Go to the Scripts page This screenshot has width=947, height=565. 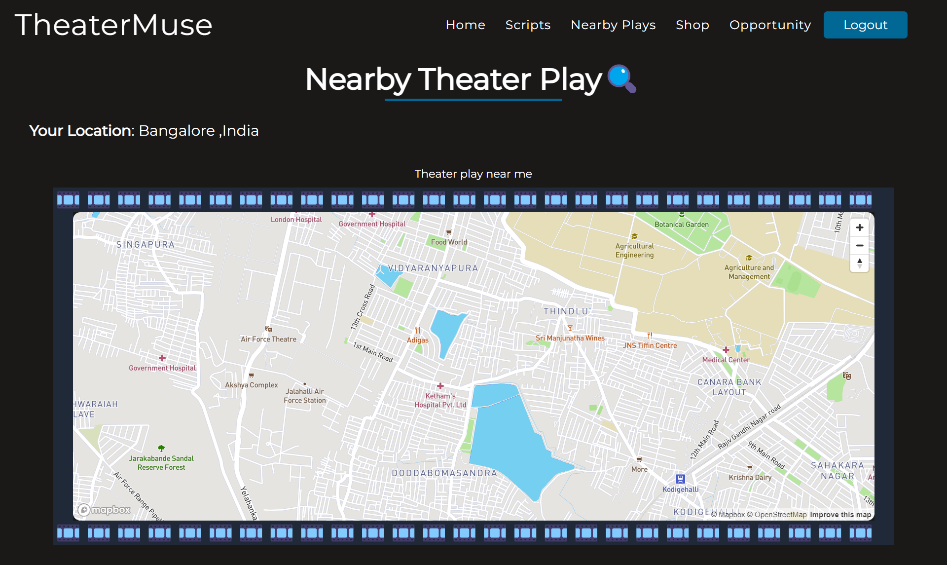coord(528,25)
